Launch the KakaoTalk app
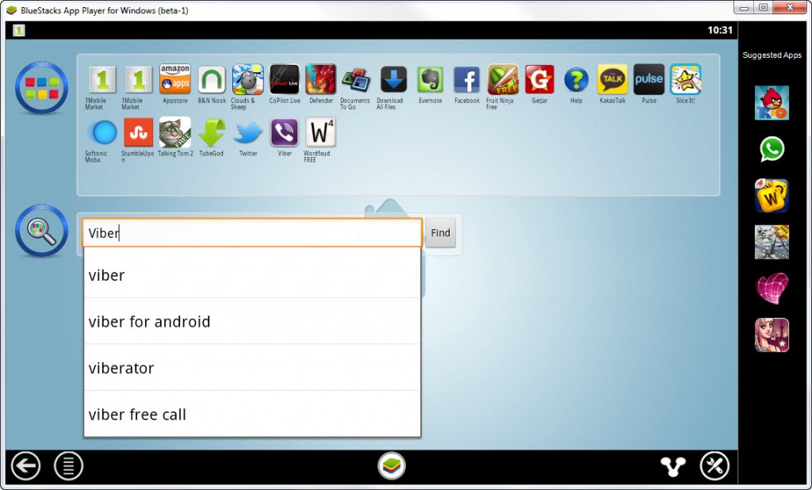The image size is (812, 490). click(613, 80)
